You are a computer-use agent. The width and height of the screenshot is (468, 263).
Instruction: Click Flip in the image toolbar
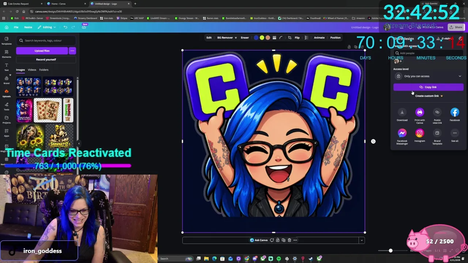[x=297, y=38]
